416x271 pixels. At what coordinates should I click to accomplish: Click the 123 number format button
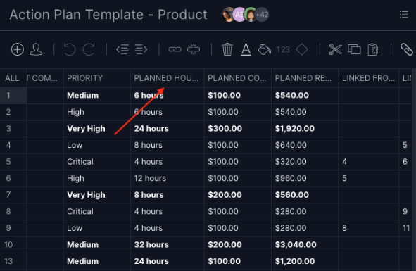[283, 50]
